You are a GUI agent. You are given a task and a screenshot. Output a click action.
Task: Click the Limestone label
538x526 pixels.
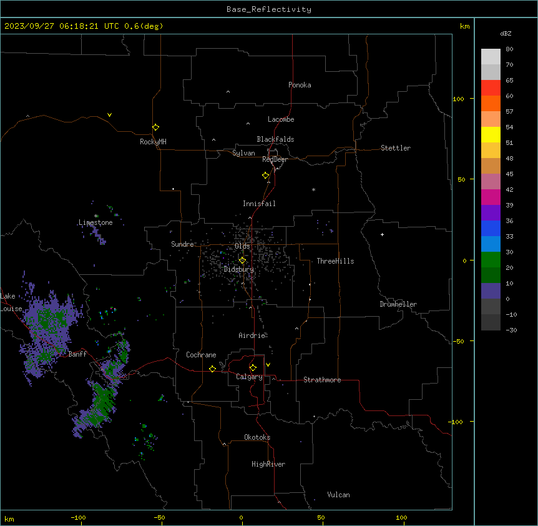point(95,222)
